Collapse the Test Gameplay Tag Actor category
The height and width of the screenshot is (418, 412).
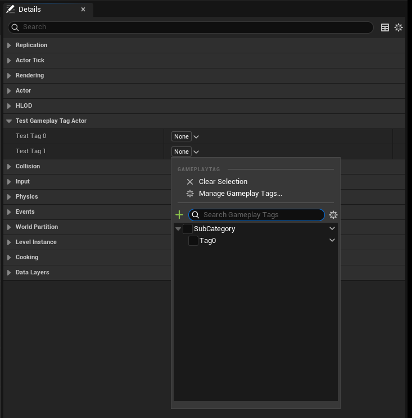tap(9, 121)
